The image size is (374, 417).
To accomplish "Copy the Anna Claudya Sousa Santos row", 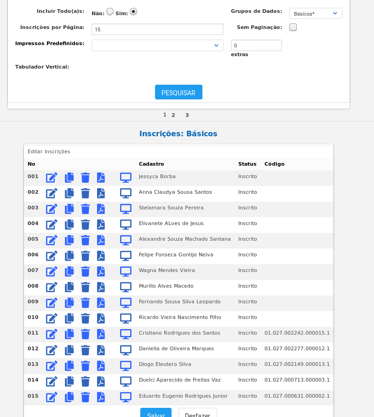I will coord(69,193).
